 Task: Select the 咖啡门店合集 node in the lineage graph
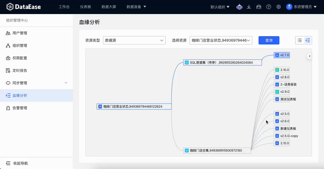click(217, 150)
